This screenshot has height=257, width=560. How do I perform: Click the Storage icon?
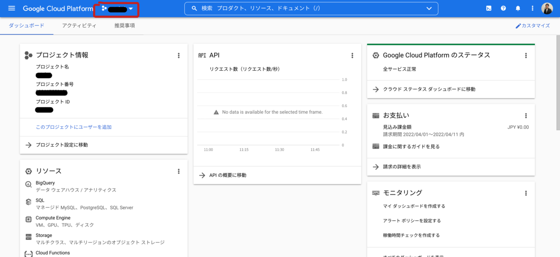point(28,237)
